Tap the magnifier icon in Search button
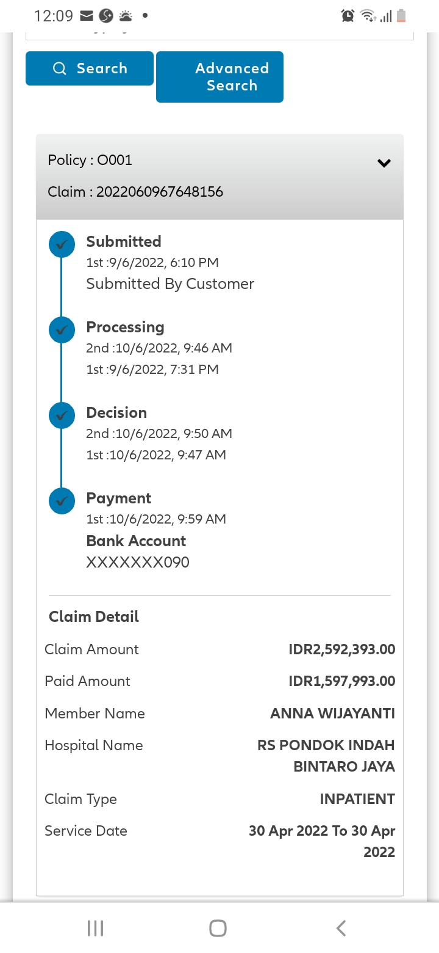Viewport: 439px width, 953px height. tap(60, 68)
